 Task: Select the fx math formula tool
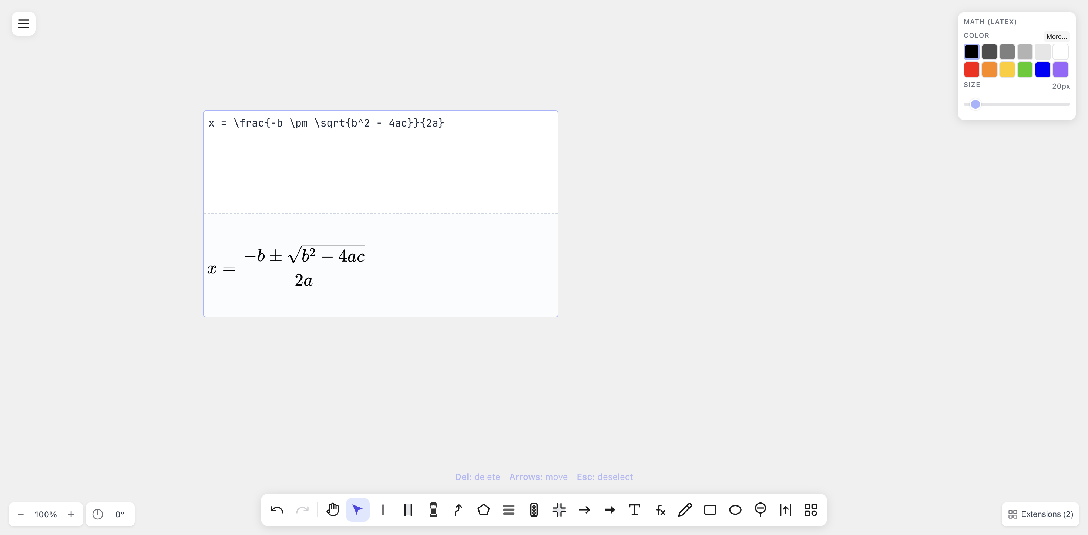click(x=660, y=510)
